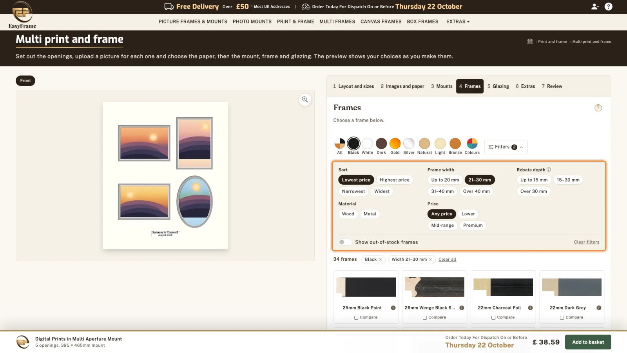Check Compare for 22mm Charcoal Foil

click(493, 318)
